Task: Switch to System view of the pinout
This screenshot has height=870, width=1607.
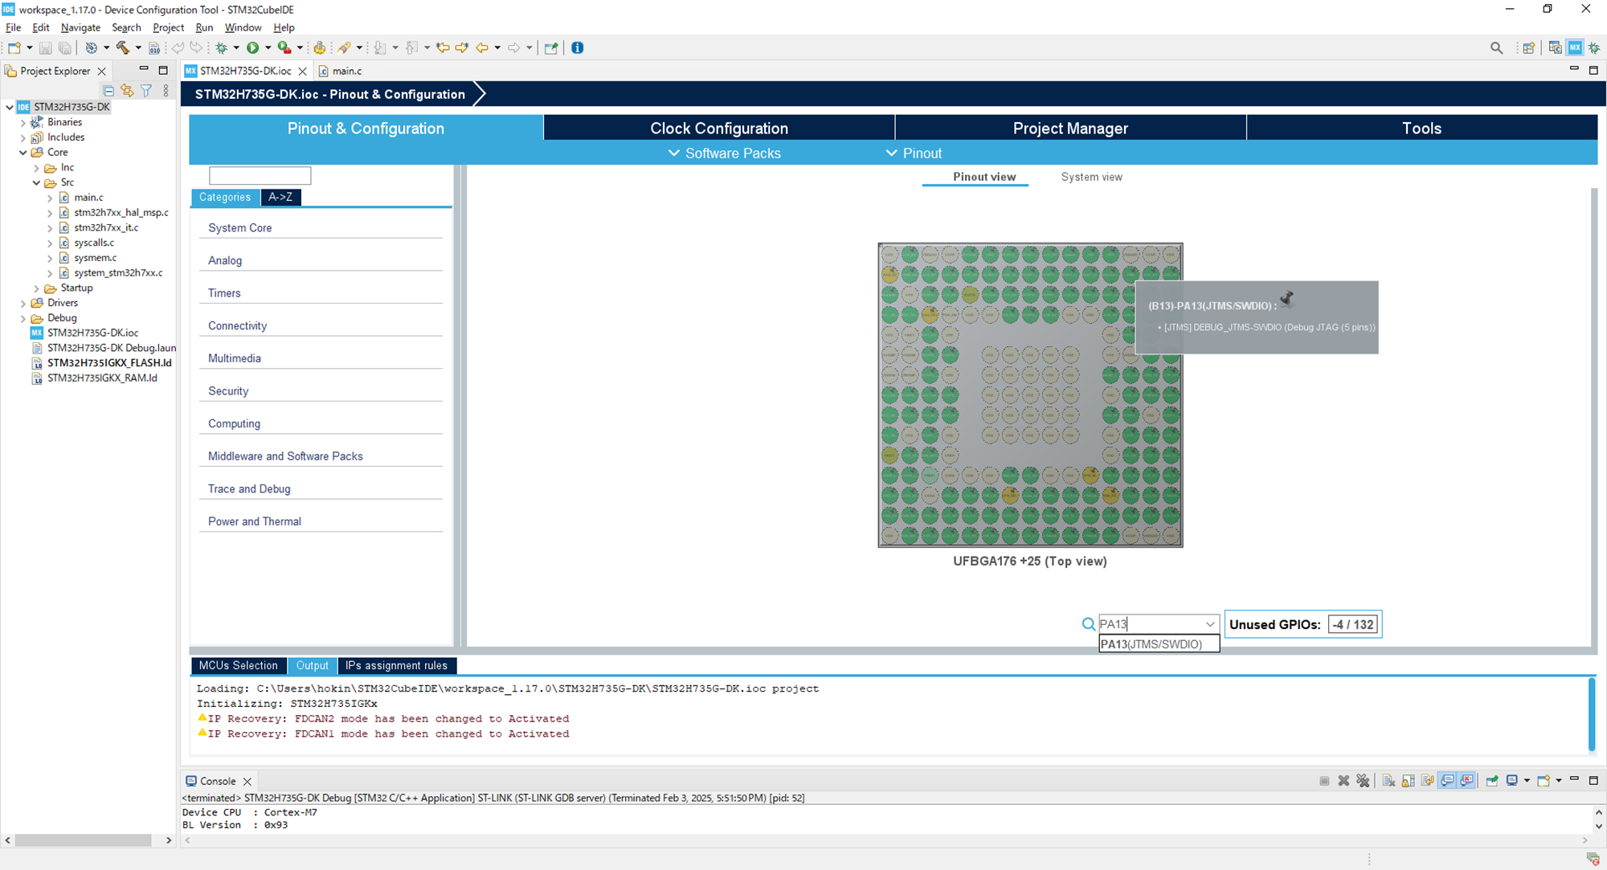Action: pos(1091,177)
